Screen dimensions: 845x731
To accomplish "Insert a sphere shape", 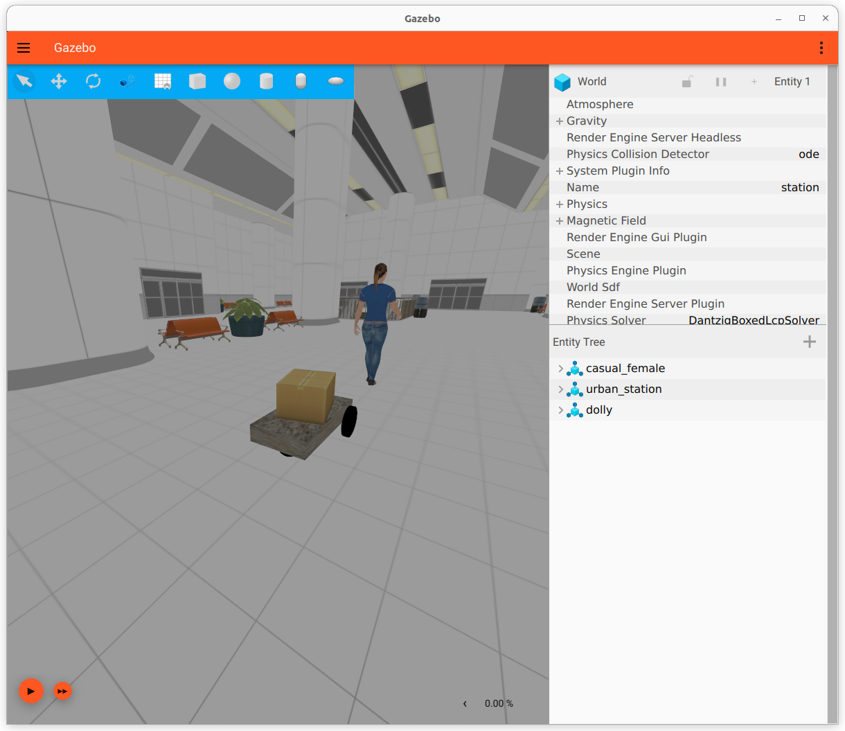I will pos(232,82).
